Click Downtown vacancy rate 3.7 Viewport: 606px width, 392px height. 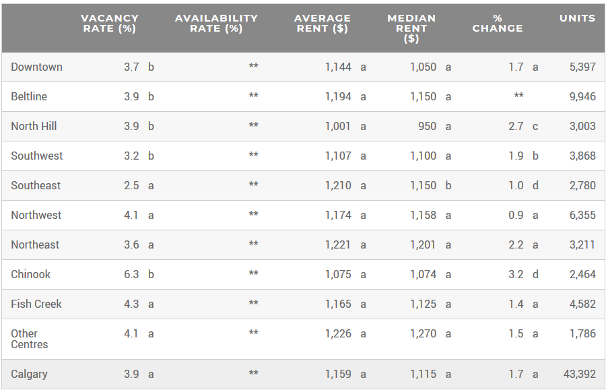coord(131,67)
